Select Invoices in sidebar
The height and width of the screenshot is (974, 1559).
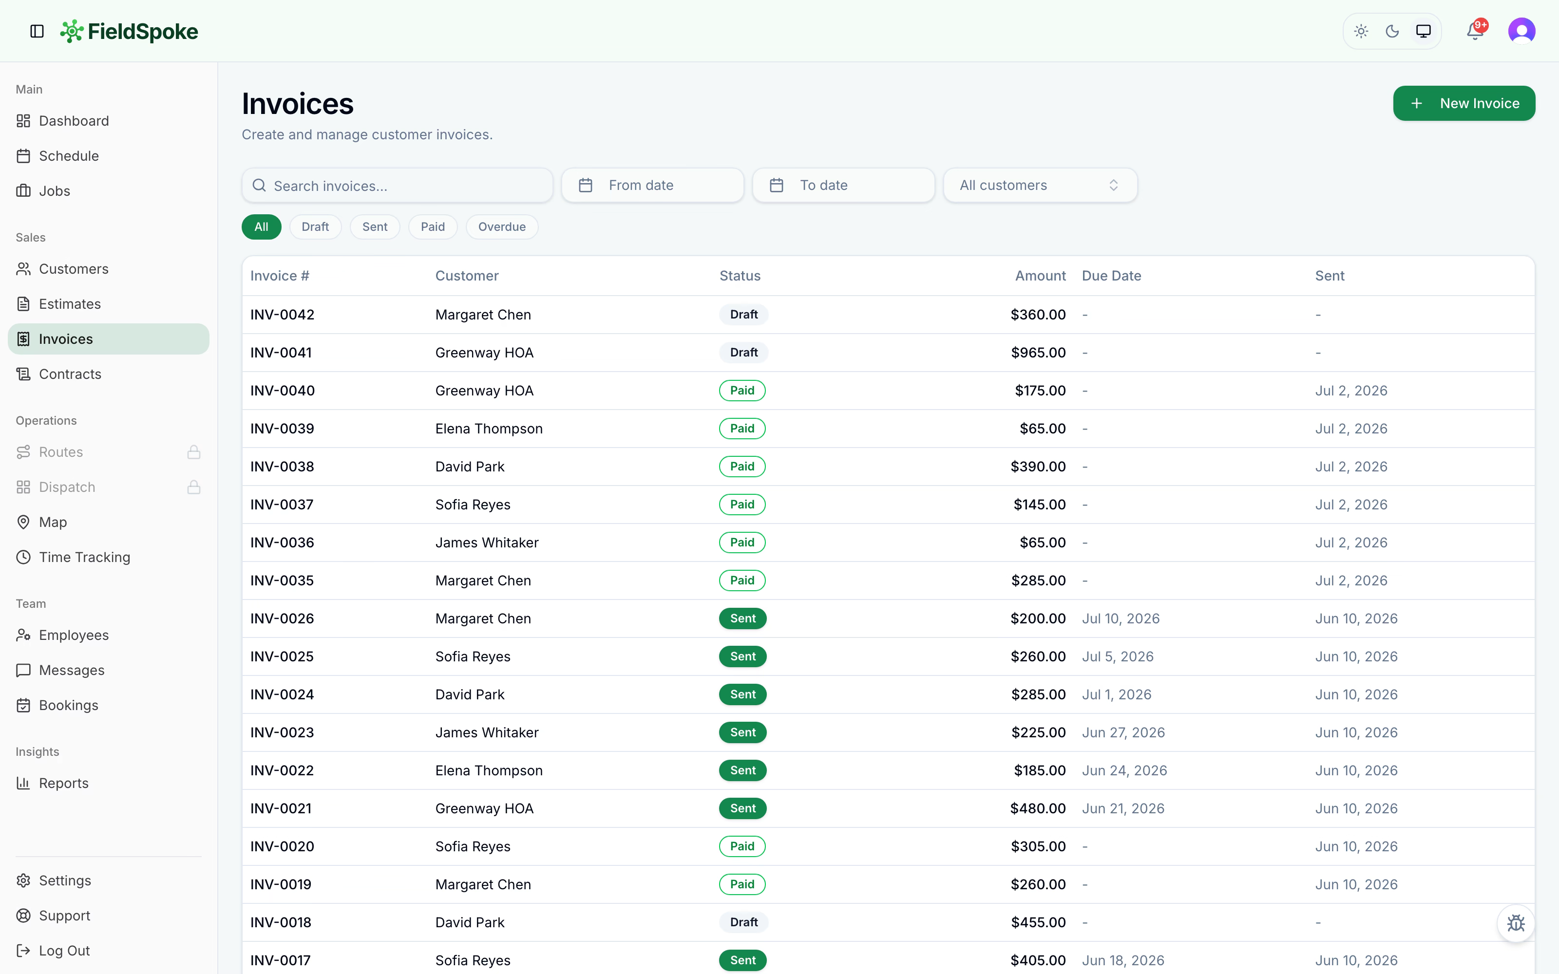(108, 339)
